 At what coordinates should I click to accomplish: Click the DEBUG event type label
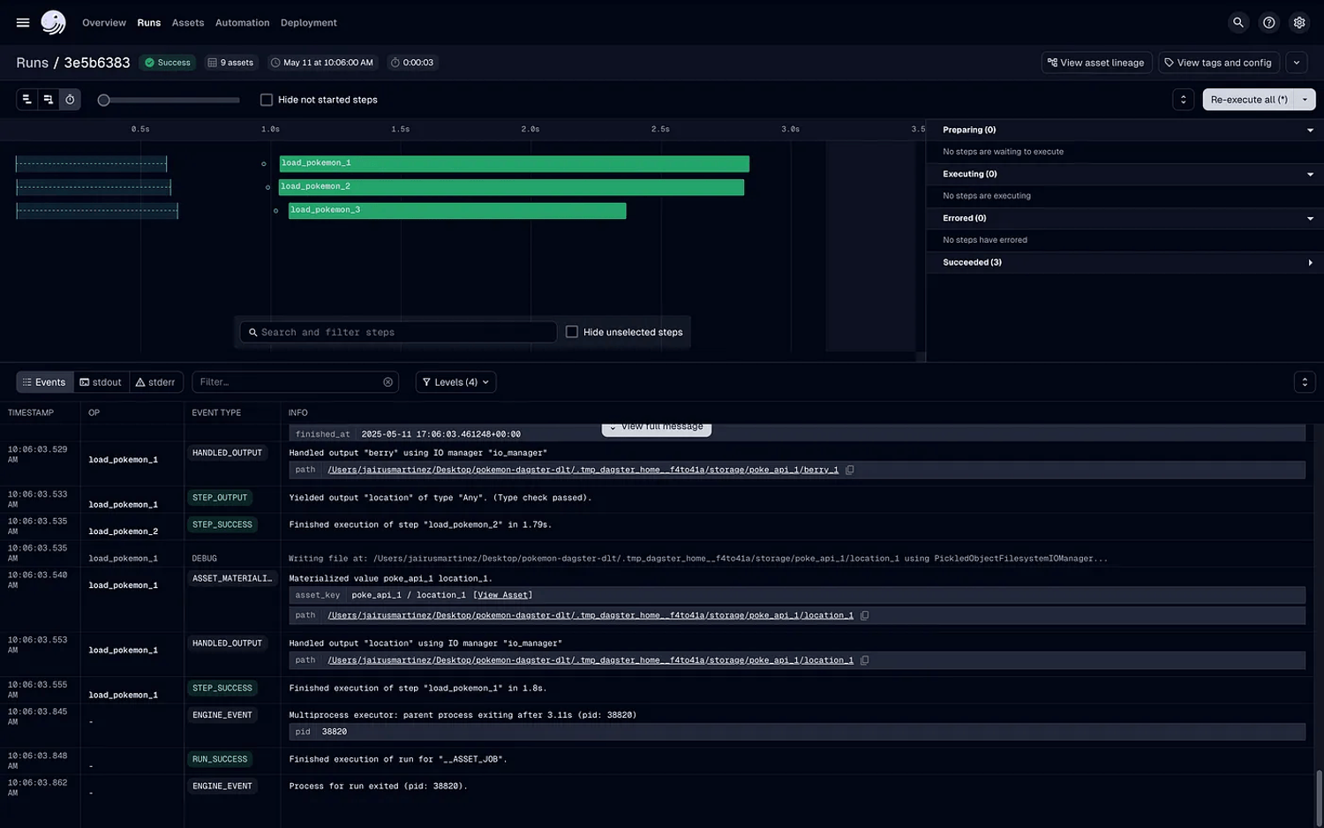204,559
